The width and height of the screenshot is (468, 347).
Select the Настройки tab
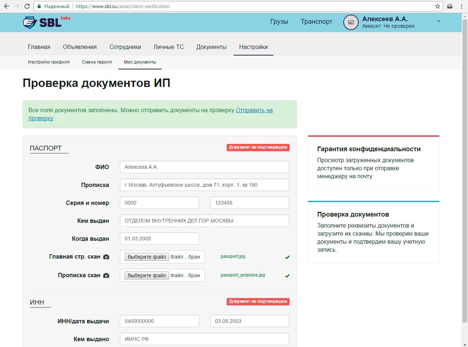point(253,47)
